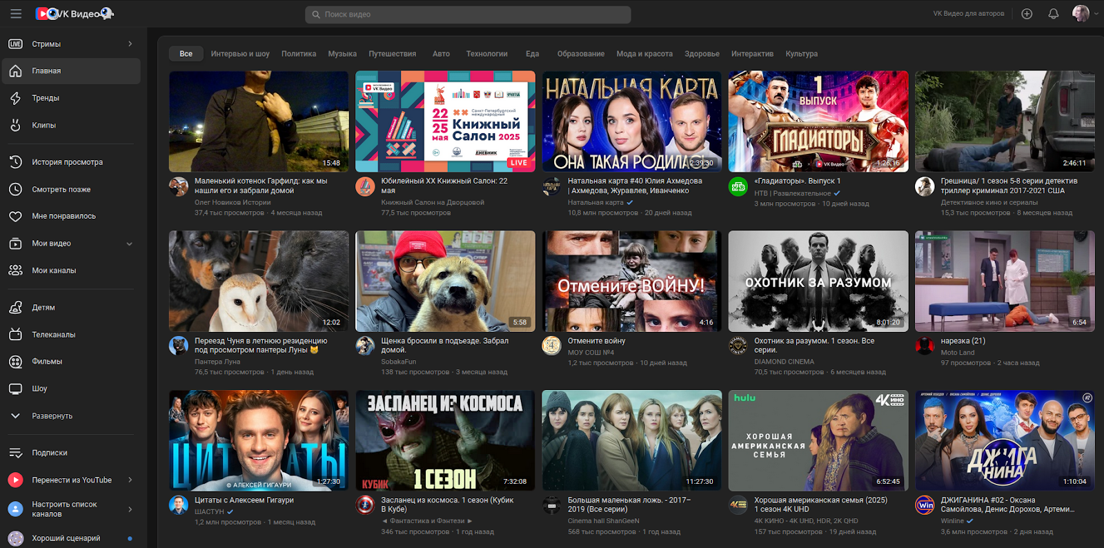
Task: Select the Авто tab
Action: [441, 54]
